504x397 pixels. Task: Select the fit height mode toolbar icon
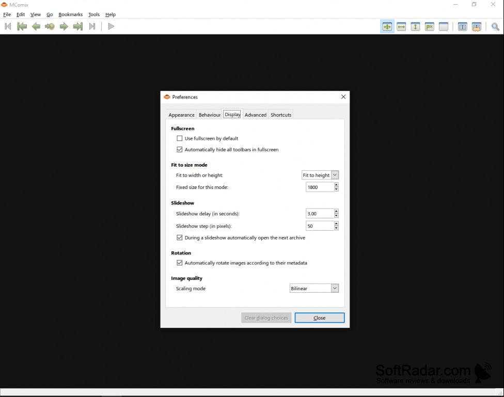tap(415, 27)
